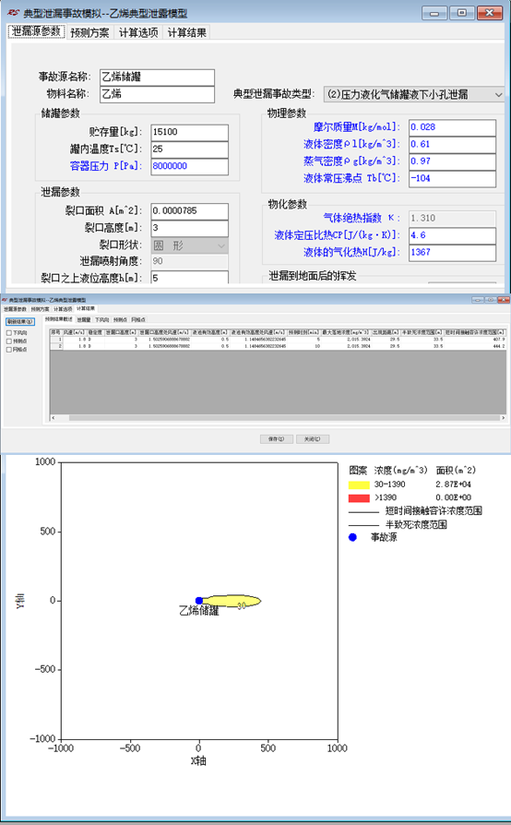Click 刷新结果 button in results window

(x=20, y=321)
